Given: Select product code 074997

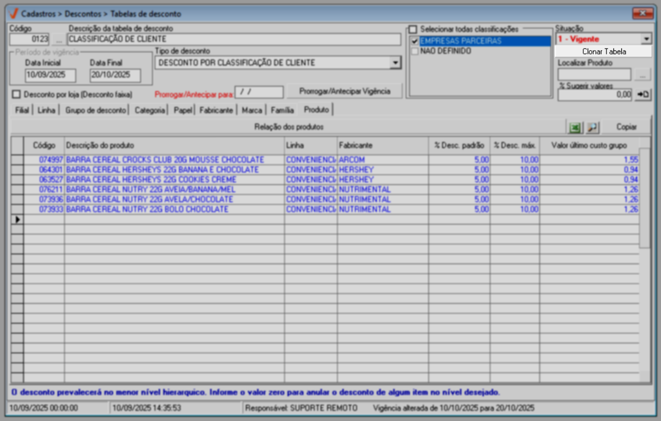Looking at the screenshot, I should point(51,160).
